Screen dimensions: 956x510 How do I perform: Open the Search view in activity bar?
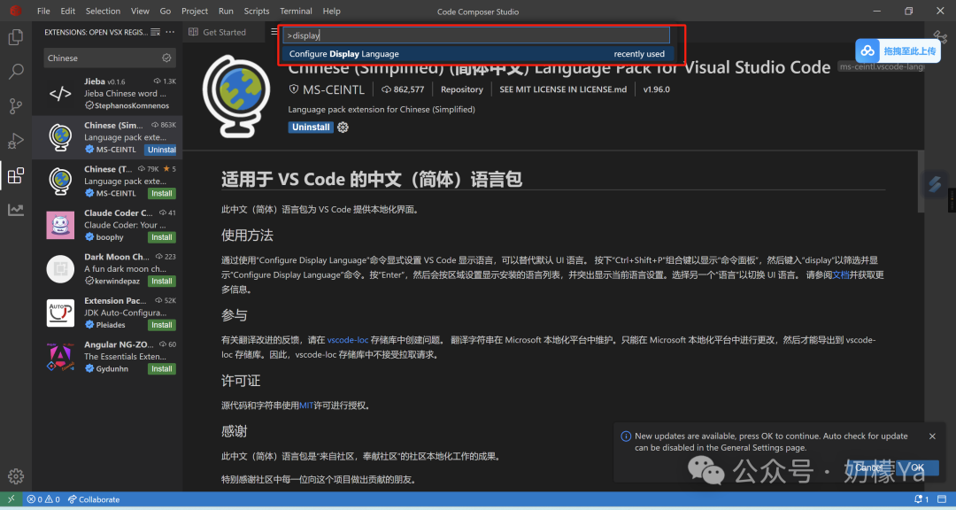click(x=16, y=72)
